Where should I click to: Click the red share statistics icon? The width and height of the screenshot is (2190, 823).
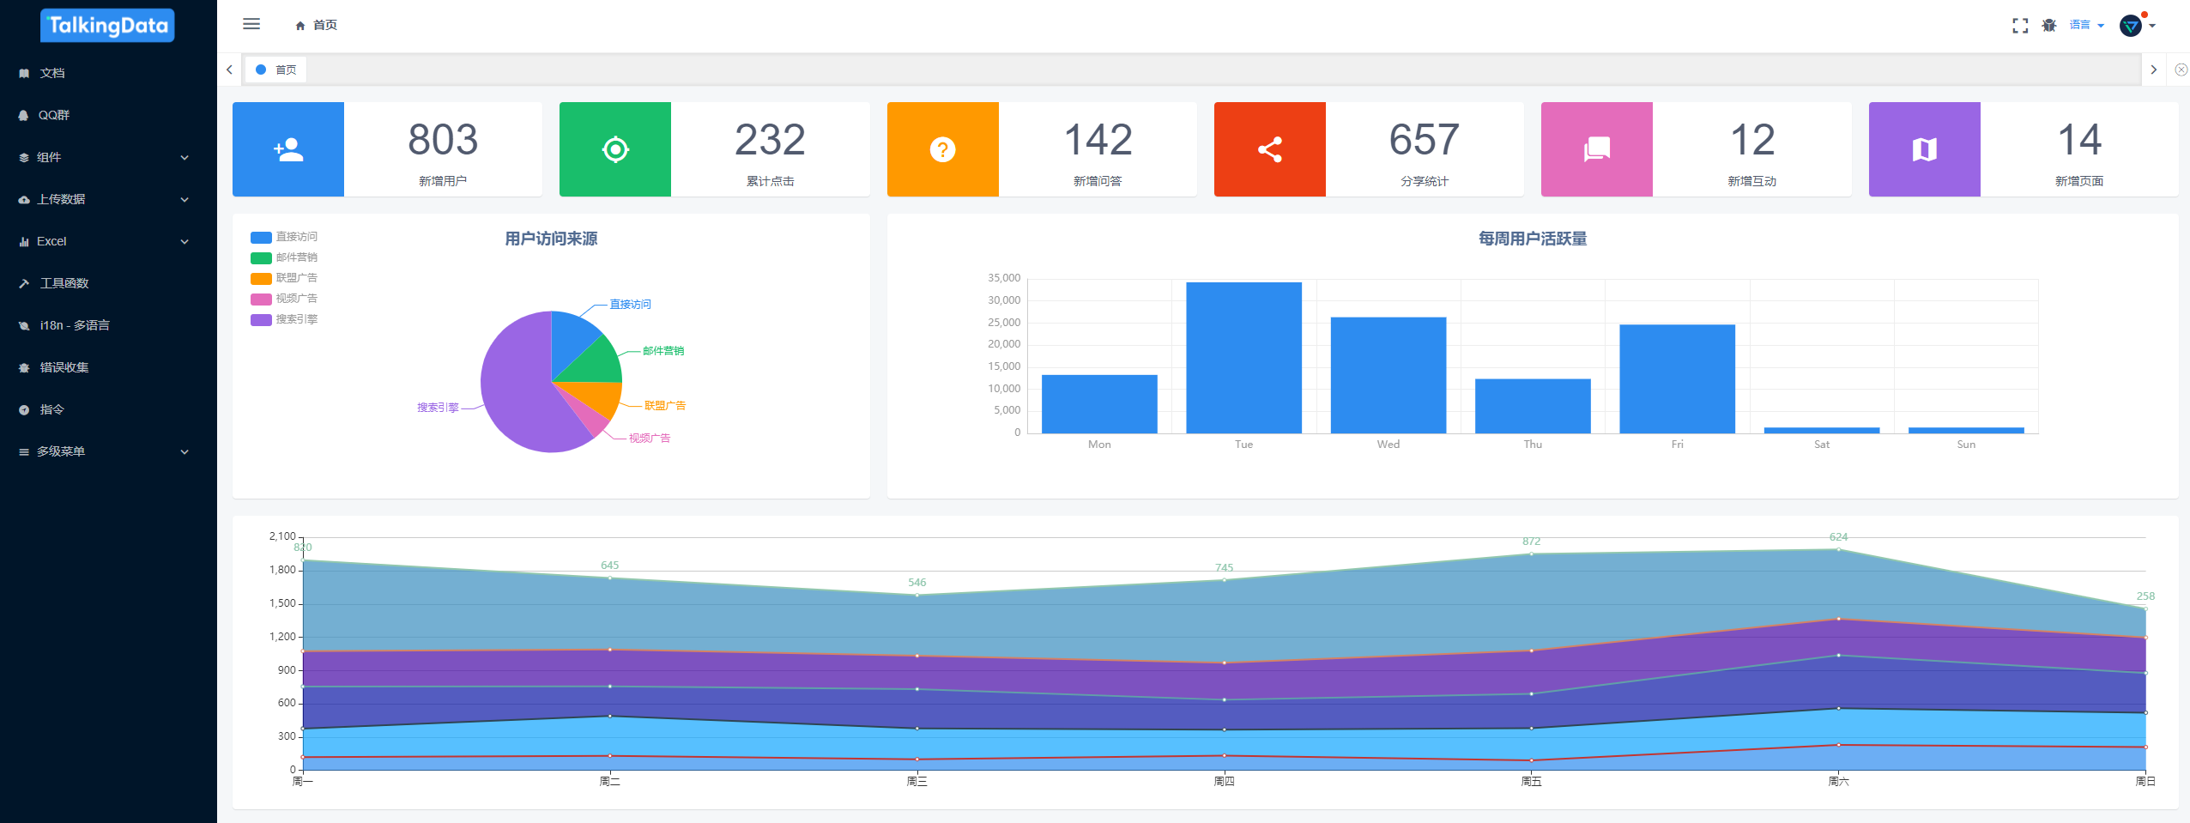(1270, 149)
